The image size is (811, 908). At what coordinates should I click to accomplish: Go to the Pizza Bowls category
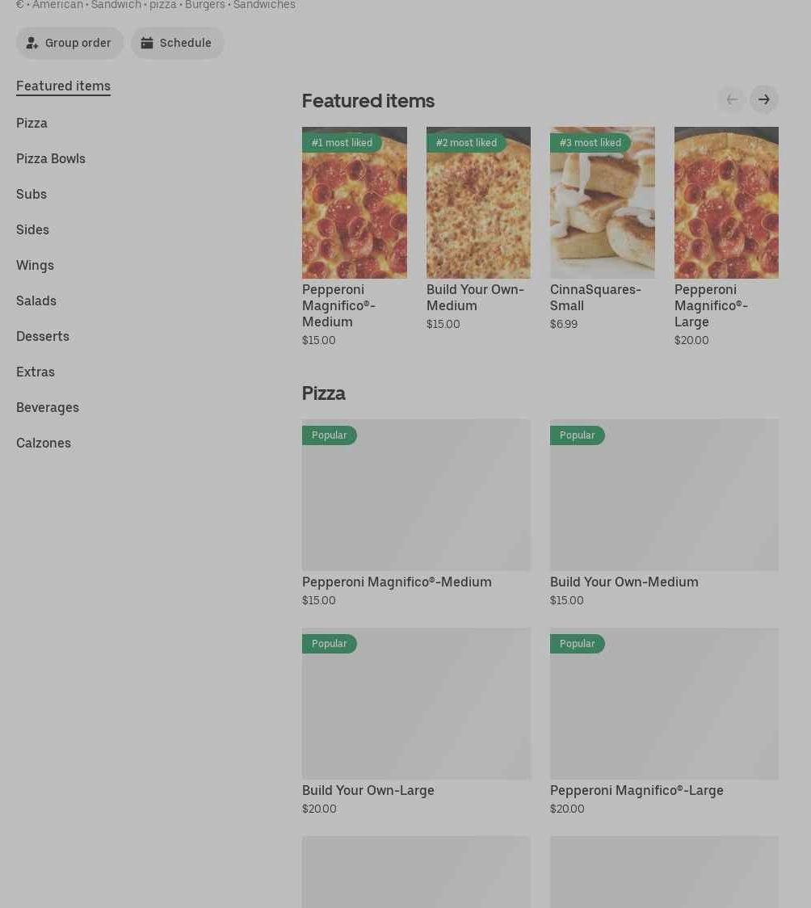pyautogui.click(x=51, y=158)
